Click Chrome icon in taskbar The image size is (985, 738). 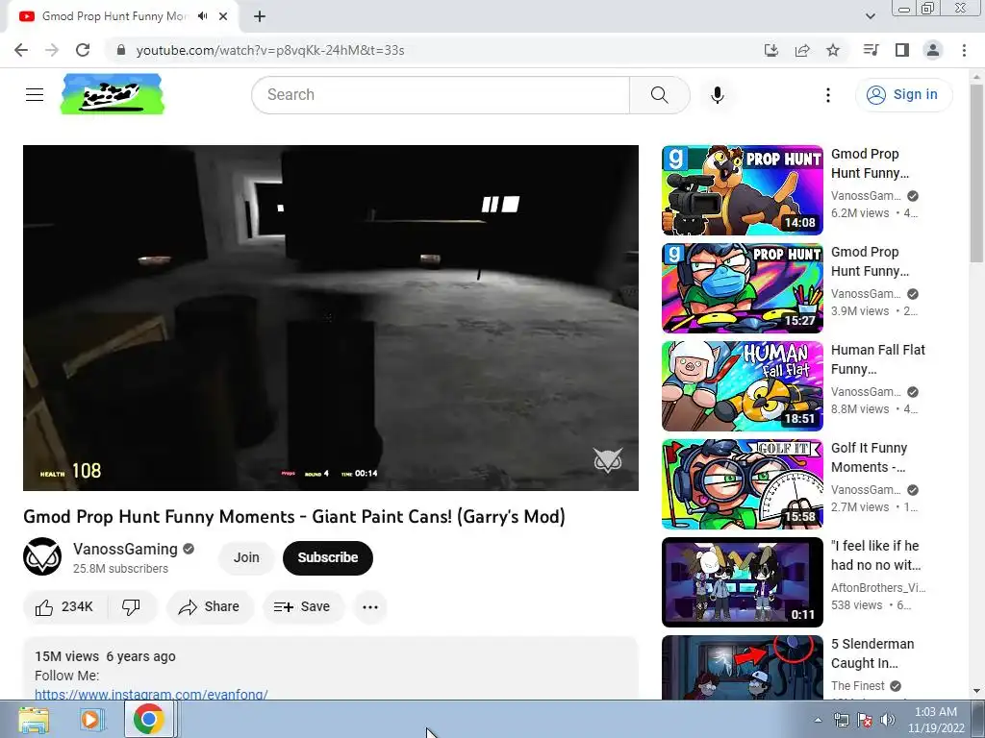pos(149,719)
